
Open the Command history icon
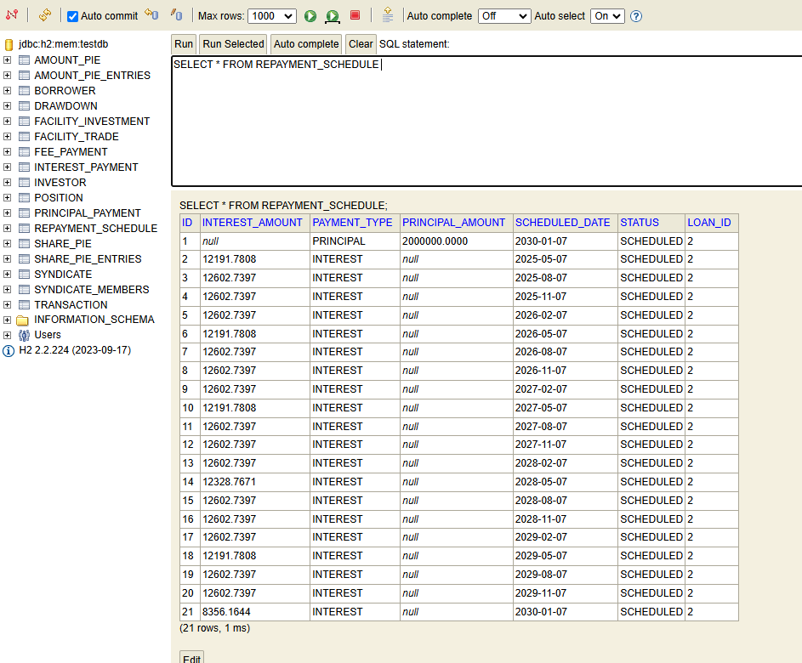[x=388, y=15]
